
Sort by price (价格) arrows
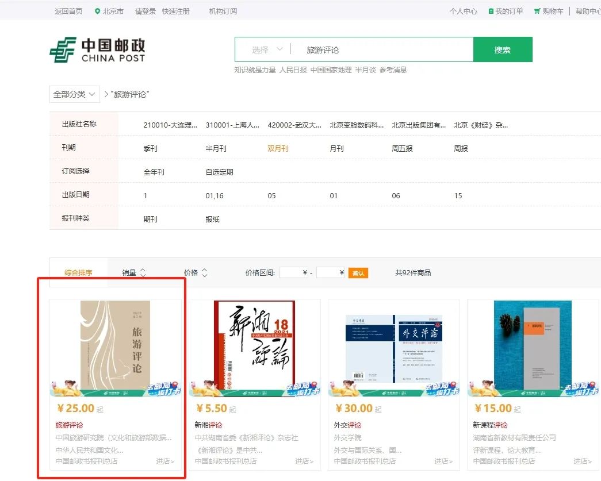(x=204, y=273)
